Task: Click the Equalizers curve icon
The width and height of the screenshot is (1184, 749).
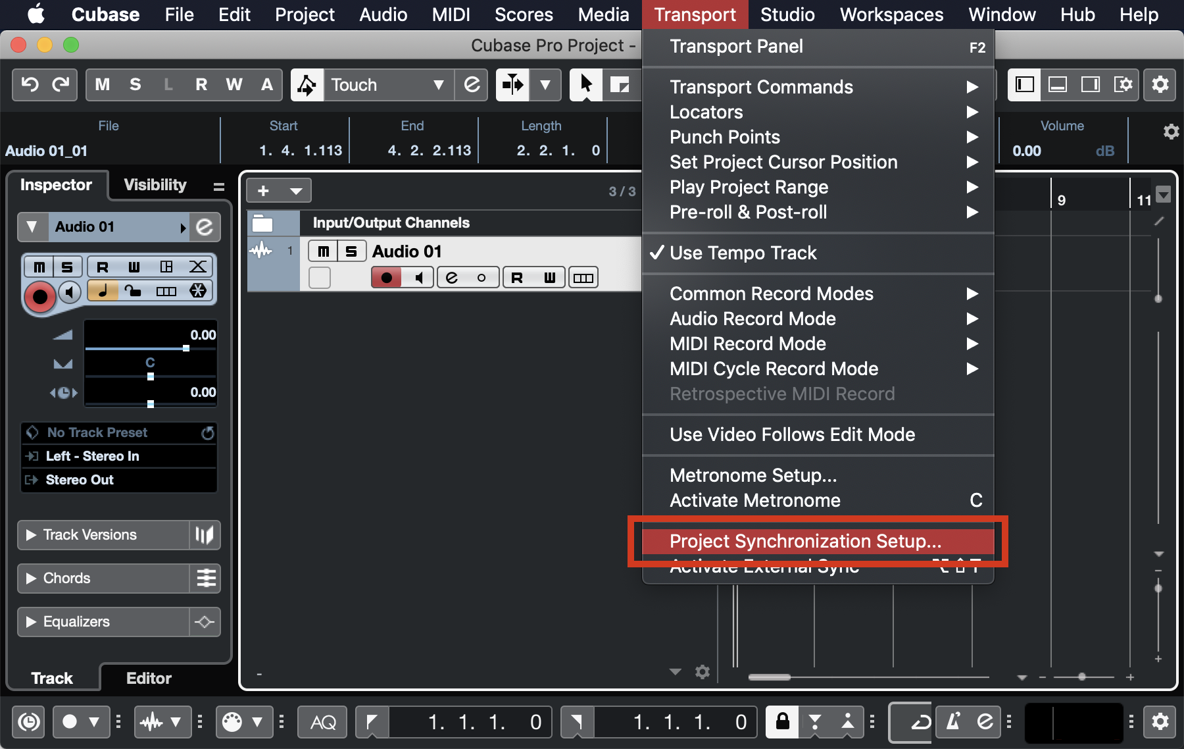Action: coord(205,622)
